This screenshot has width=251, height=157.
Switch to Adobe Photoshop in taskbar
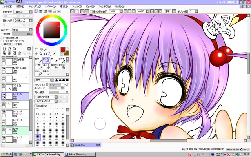point(80,154)
